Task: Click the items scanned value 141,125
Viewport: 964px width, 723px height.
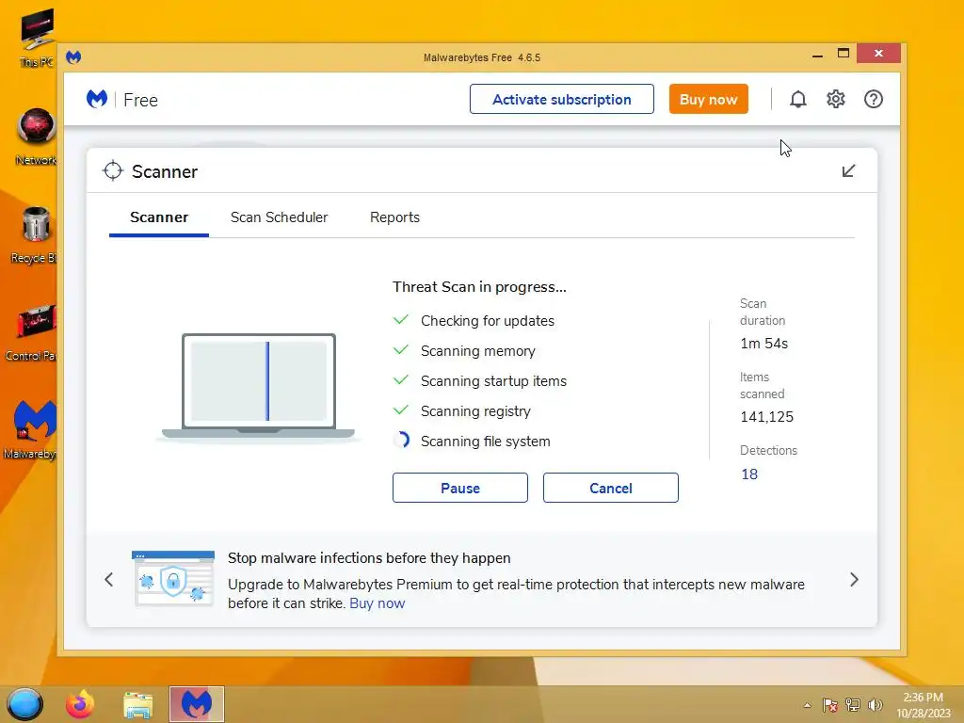Action: (766, 417)
